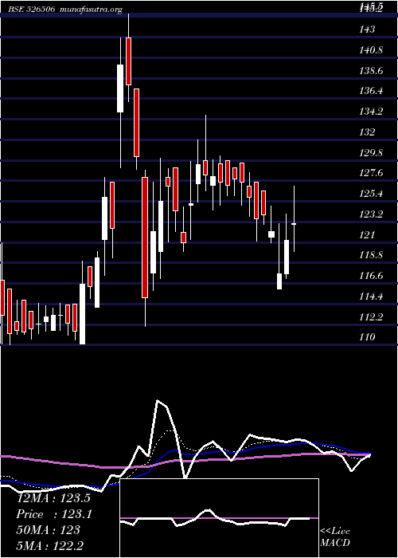Click the 12MA : 123.5 readout
The height and width of the screenshot is (558, 398).
(53, 498)
